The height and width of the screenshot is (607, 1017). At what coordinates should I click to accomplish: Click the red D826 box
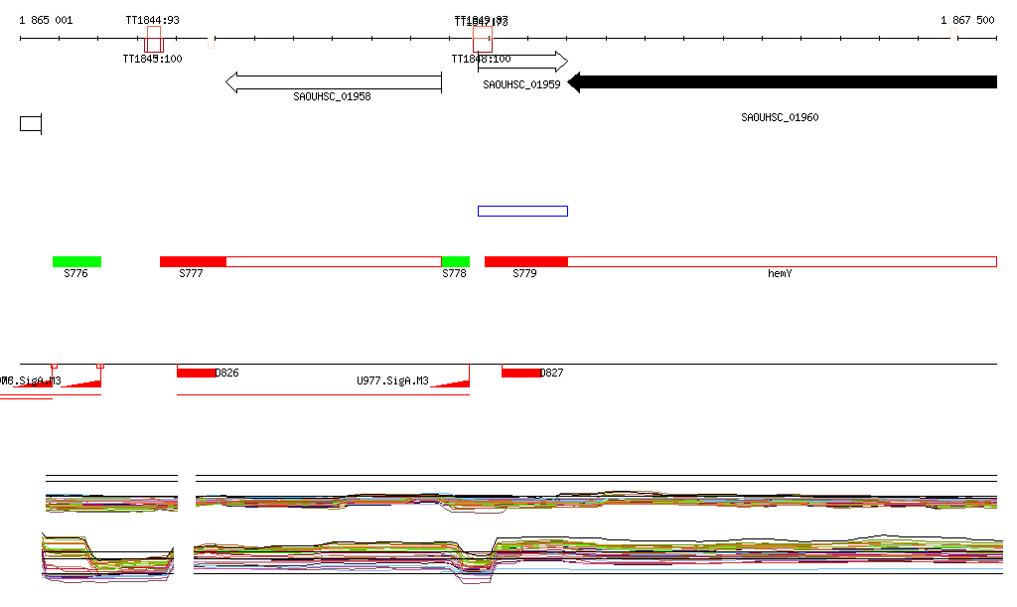pyautogui.click(x=197, y=373)
